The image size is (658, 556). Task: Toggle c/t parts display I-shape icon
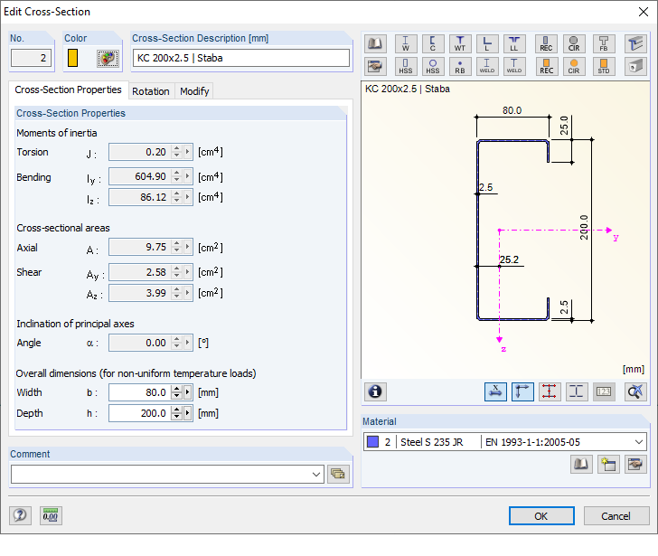click(577, 392)
